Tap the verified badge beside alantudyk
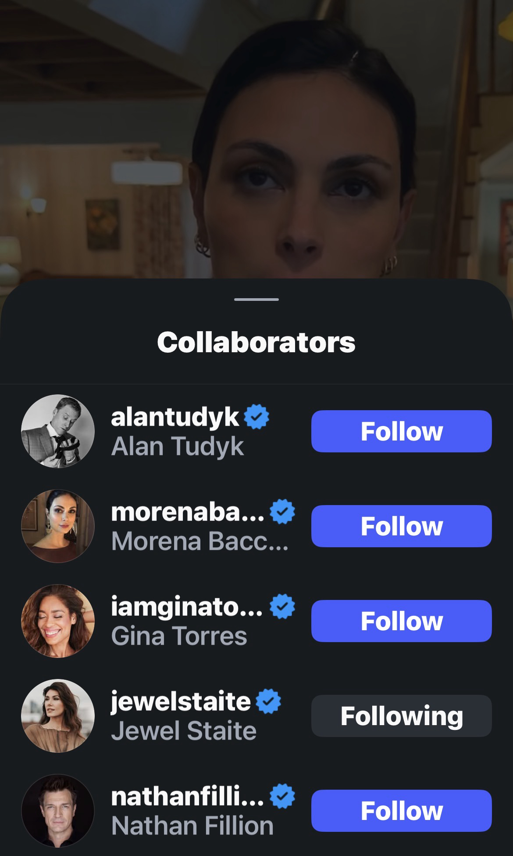The height and width of the screenshot is (856, 513). (x=256, y=417)
